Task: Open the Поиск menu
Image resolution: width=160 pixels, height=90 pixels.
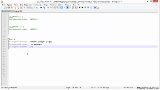Action: (x=16, y=5)
